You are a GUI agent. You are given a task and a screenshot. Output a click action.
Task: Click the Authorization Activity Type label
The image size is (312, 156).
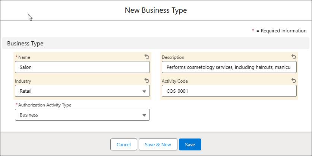pos(45,105)
